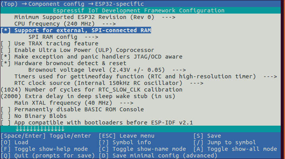Click the down arrows scroll indicator

(x=40, y=129)
